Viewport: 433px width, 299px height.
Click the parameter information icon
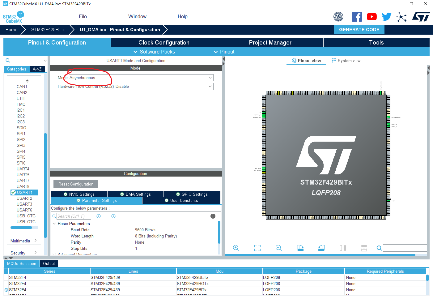pyautogui.click(x=213, y=216)
